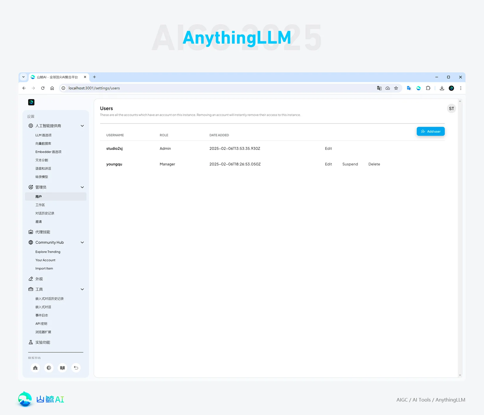484x415 pixels.
Task: Click the translate page icon
Action: (x=379, y=88)
